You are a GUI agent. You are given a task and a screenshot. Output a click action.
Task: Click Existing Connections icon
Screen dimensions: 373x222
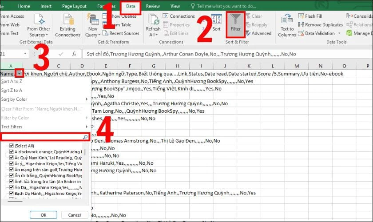(x=68, y=20)
